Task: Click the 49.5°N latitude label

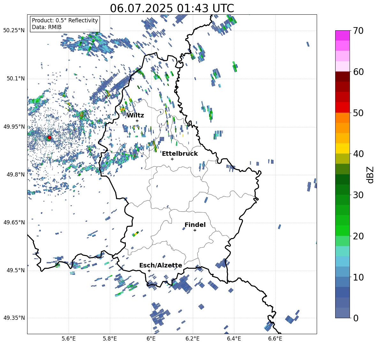Action: pyautogui.click(x=16, y=270)
